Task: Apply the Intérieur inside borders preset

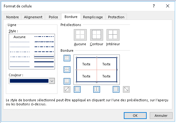Action: click(113, 35)
